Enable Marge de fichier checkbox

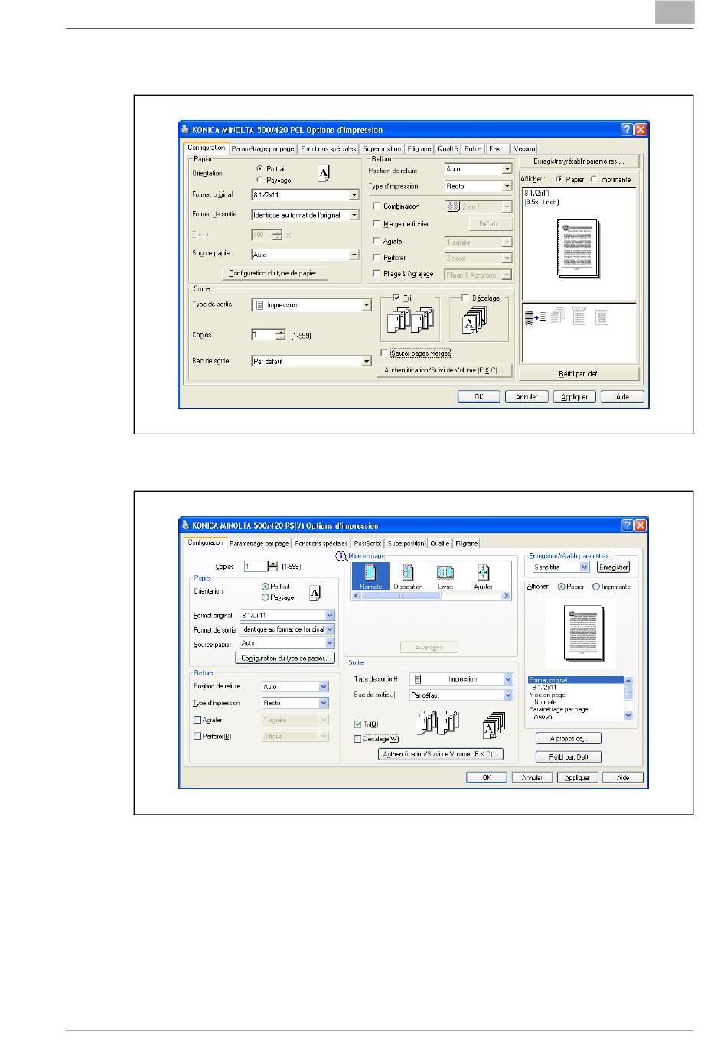(x=376, y=224)
